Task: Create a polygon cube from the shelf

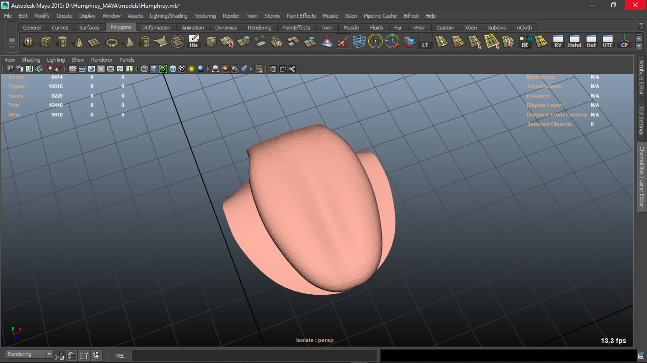Action: pyautogui.click(x=46, y=42)
